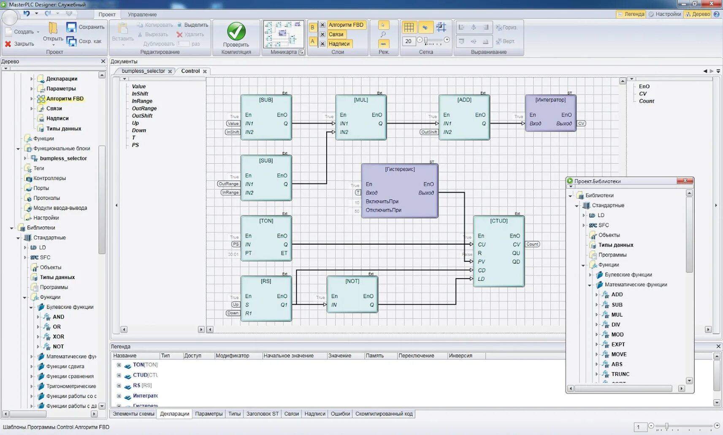Collapse Функциональные блоки tree node
This screenshot has width=723, height=435.
[18, 149]
